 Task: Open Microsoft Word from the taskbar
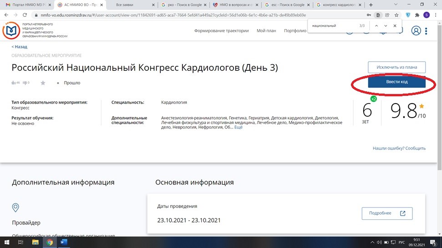pos(63,242)
